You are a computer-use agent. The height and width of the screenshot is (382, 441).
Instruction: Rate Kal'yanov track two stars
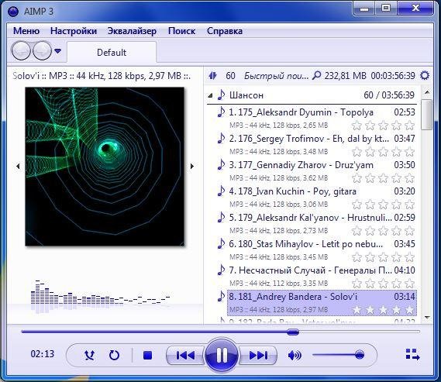click(x=370, y=231)
